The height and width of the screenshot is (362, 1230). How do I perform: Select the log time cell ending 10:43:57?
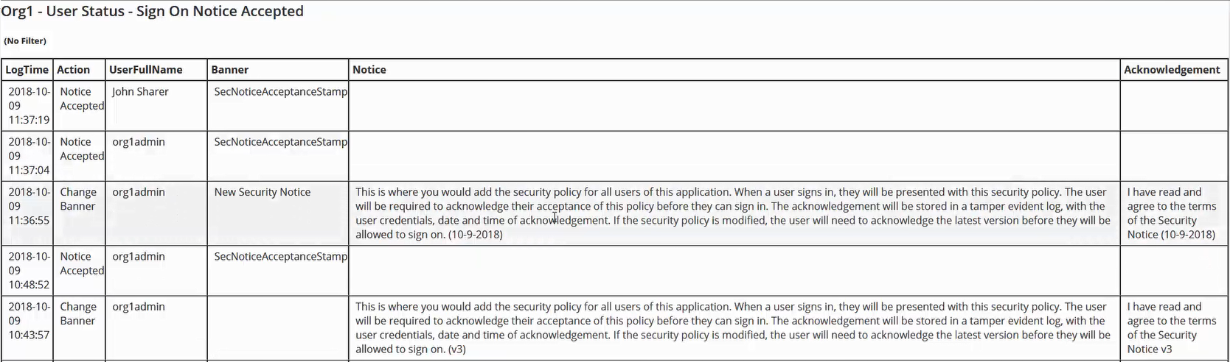coord(29,321)
